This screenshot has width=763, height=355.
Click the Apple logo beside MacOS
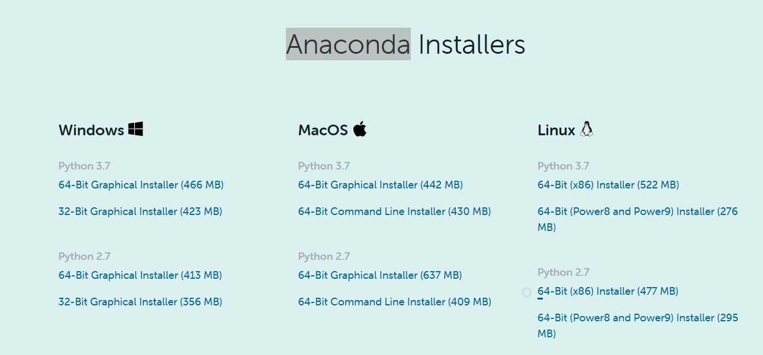pyautogui.click(x=360, y=129)
